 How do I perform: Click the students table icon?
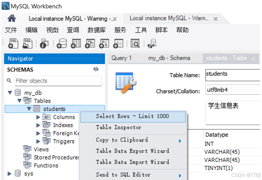tap(36, 109)
